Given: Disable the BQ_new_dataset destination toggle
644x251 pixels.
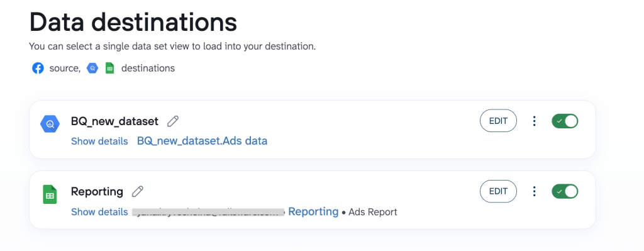Looking at the screenshot, I should (x=565, y=121).
